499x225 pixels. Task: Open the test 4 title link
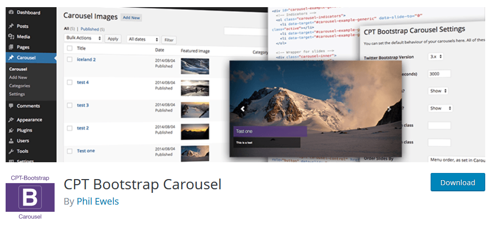click(x=83, y=83)
